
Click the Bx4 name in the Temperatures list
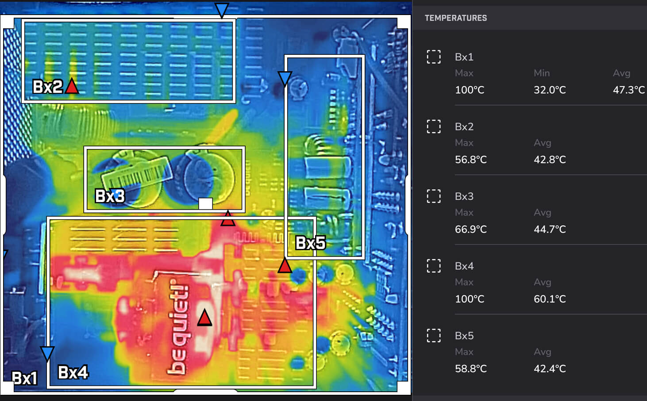[464, 266]
